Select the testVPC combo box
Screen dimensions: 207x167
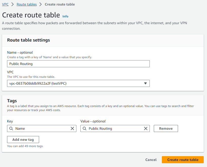point(78,83)
